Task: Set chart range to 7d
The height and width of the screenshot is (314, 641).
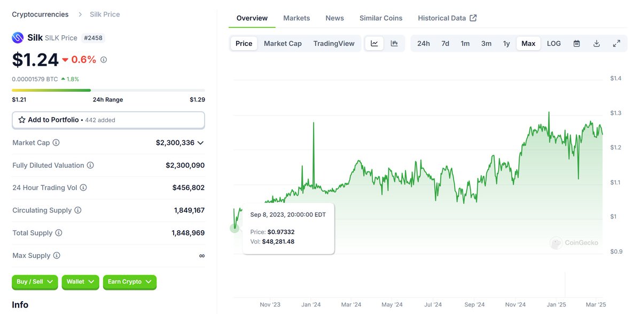Action: [x=445, y=43]
